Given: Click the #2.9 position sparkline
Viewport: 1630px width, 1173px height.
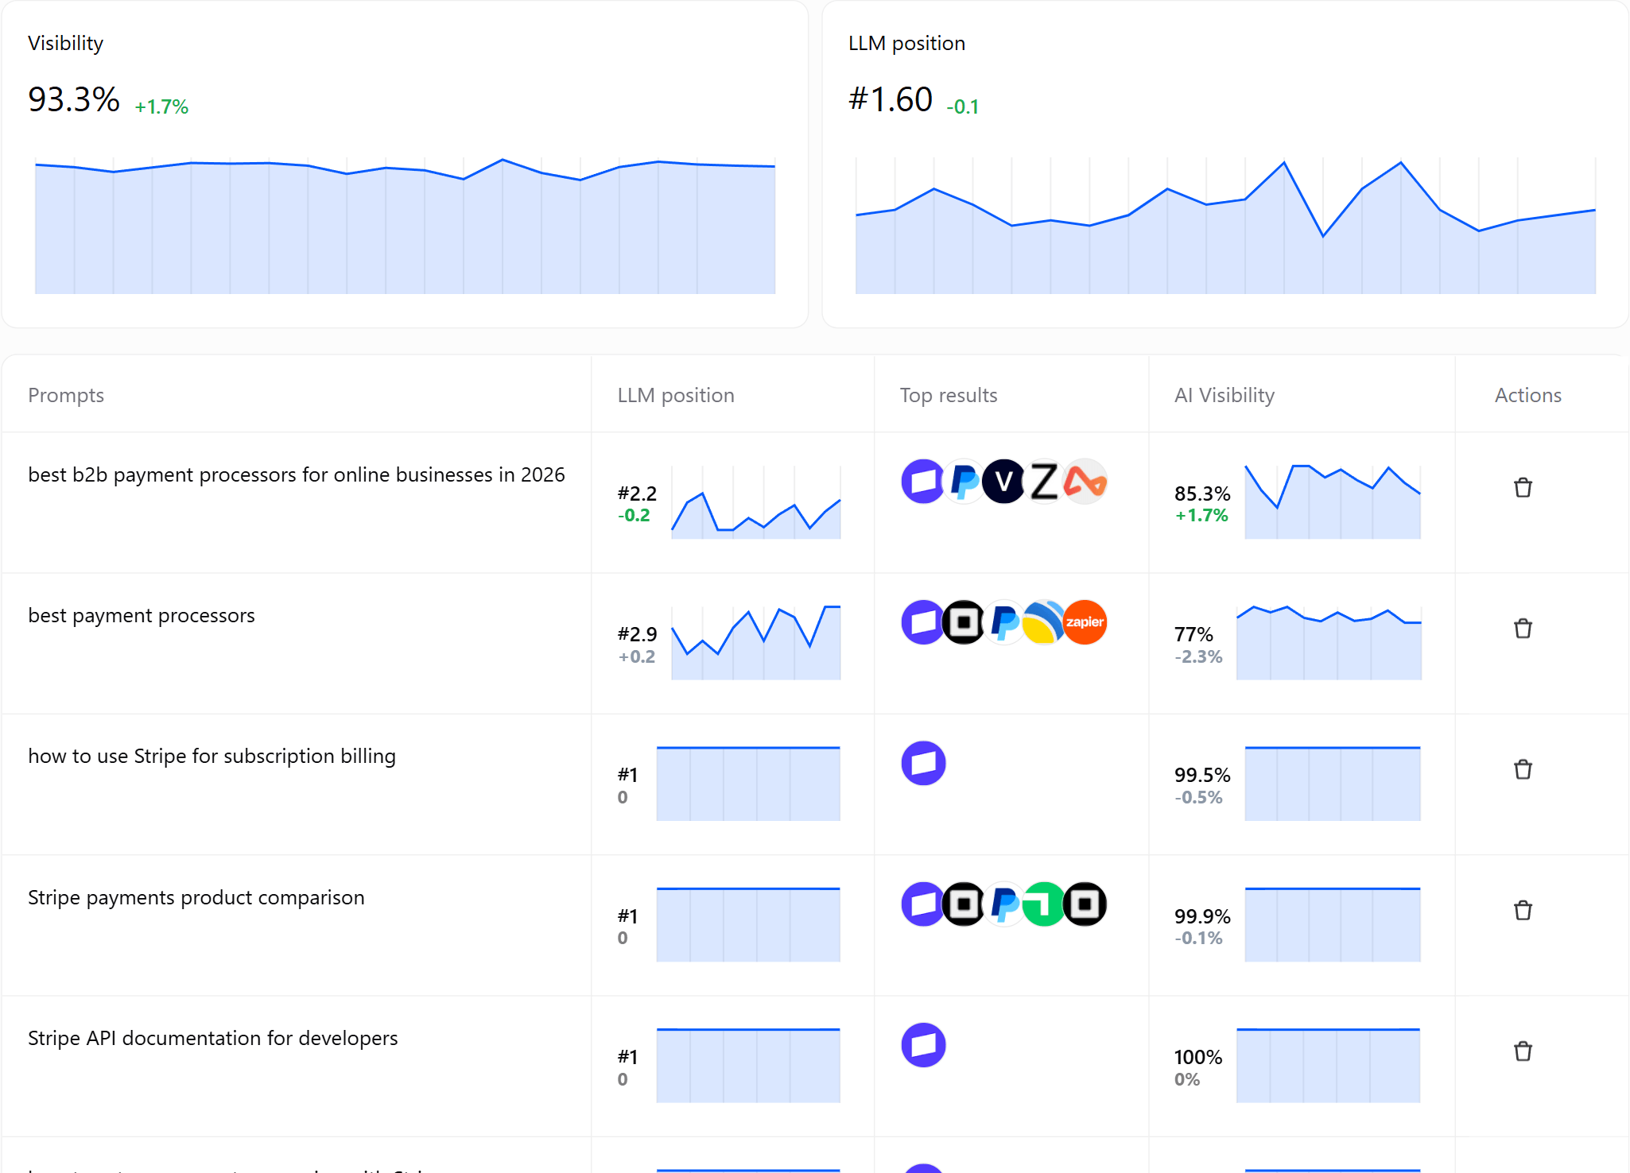Looking at the screenshot, I should [x=756, y=642].
